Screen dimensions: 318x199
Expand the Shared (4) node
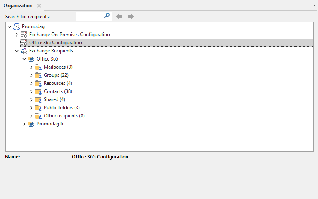(32, 100)
